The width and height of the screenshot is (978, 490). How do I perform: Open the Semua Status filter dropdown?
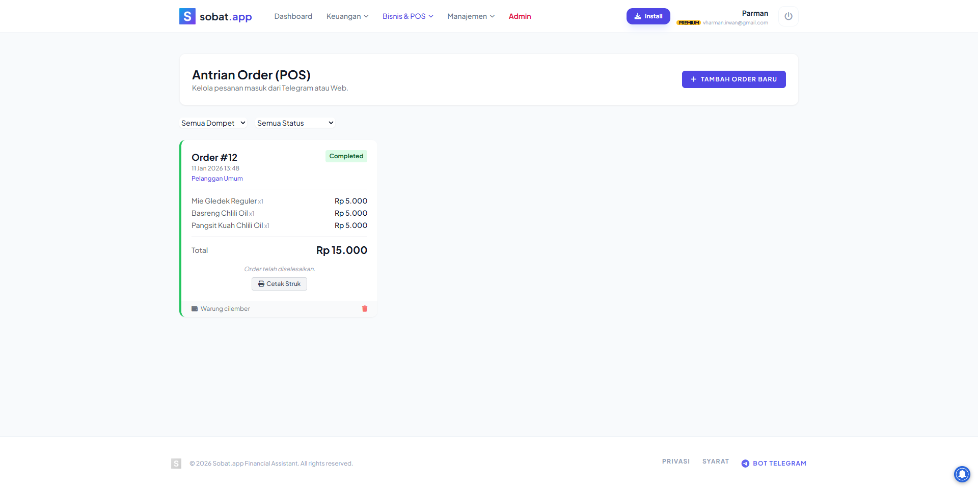[x=295, y=123]
